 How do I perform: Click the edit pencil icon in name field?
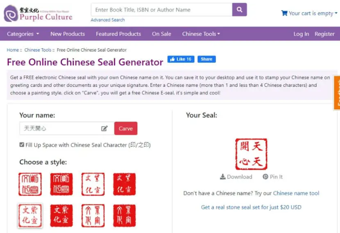click(104, 129)
